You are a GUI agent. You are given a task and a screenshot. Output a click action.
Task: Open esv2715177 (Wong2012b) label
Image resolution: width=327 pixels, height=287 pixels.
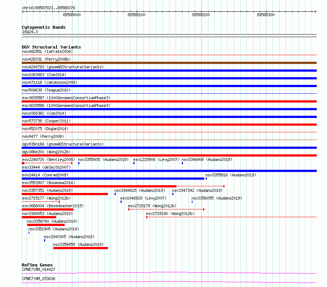(46, 198)
